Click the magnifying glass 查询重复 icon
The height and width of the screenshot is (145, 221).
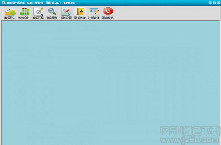click(52, 11)
